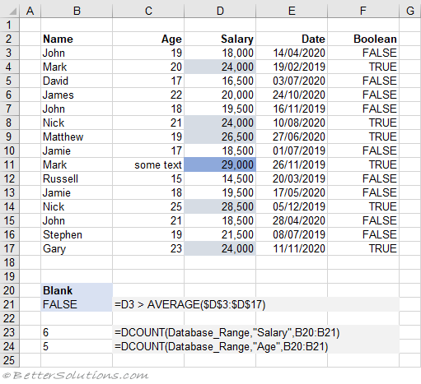Select column B header
This screenshot has height=384, width=421.
point(77,11)
